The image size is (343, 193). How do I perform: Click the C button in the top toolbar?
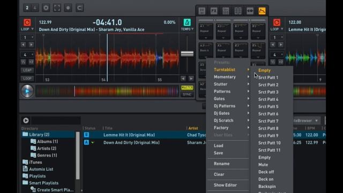click(80, 8)
